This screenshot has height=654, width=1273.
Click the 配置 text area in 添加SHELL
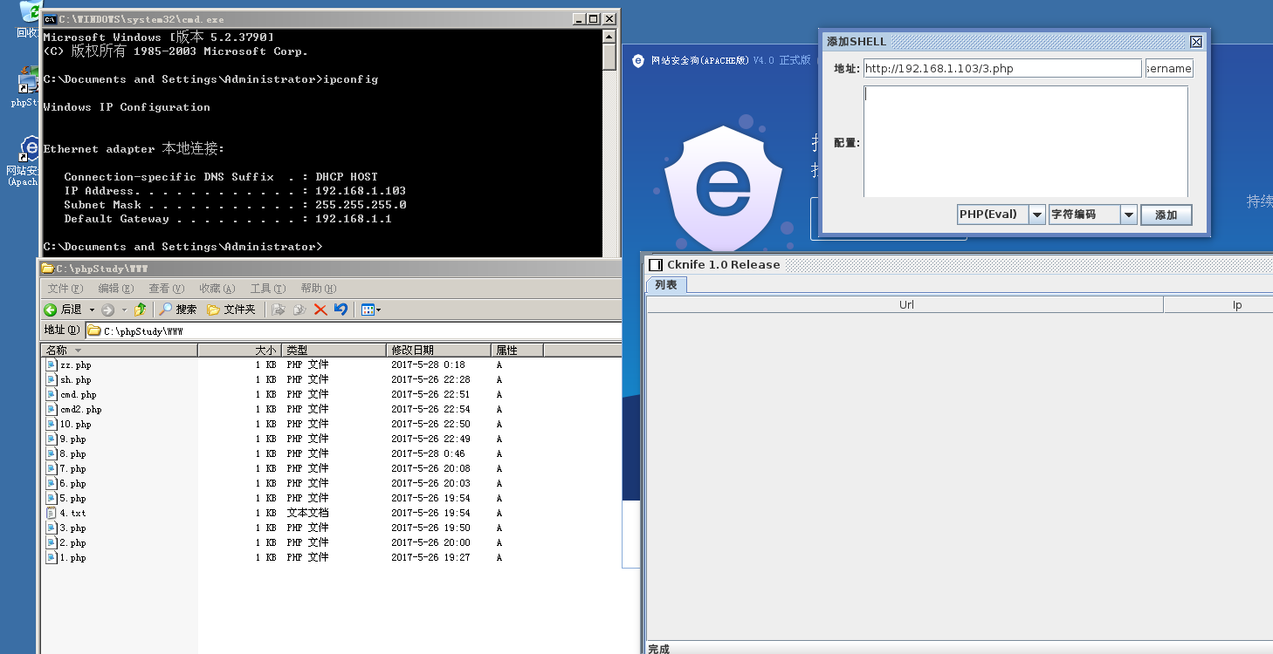1026,141
